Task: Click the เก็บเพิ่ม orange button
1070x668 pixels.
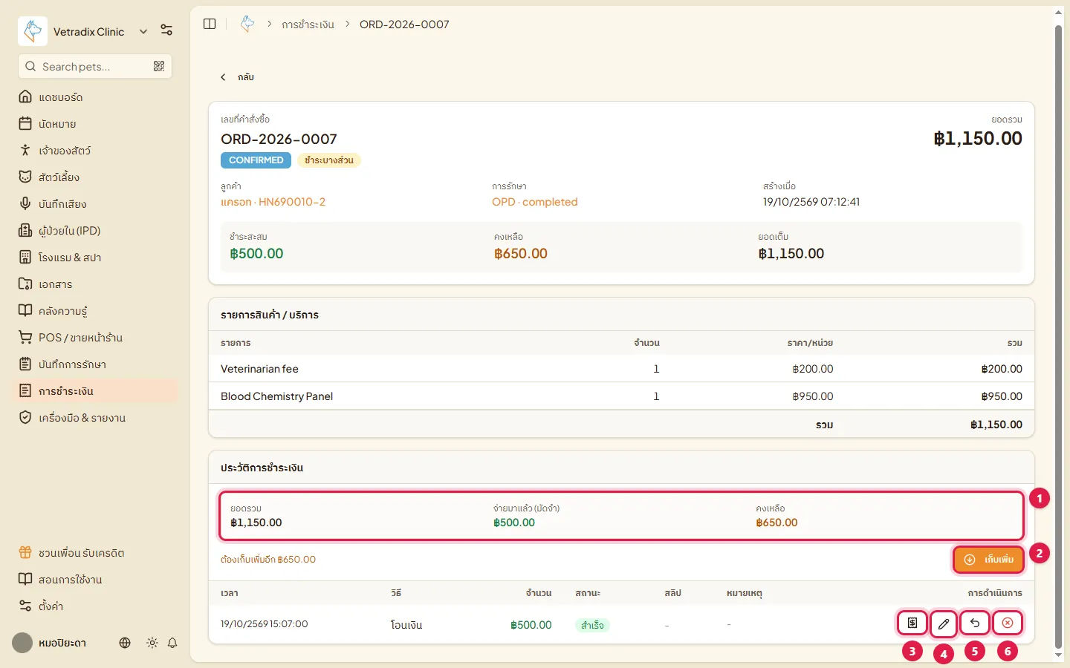Action: click(x=988, y=560)
